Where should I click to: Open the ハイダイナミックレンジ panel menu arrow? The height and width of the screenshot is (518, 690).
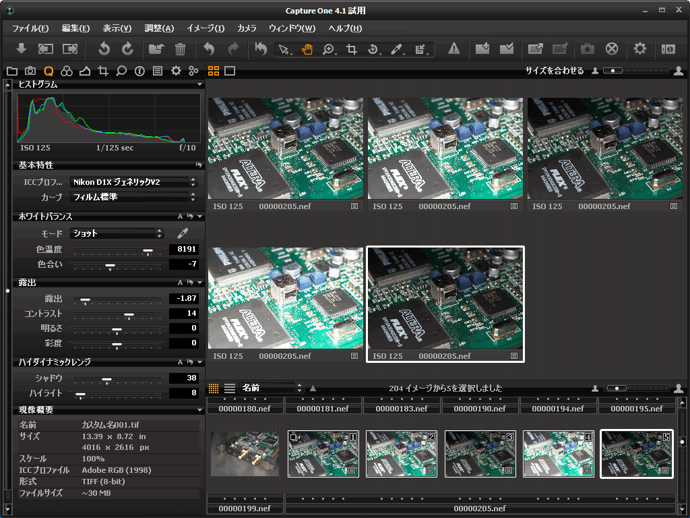(199, 362)
